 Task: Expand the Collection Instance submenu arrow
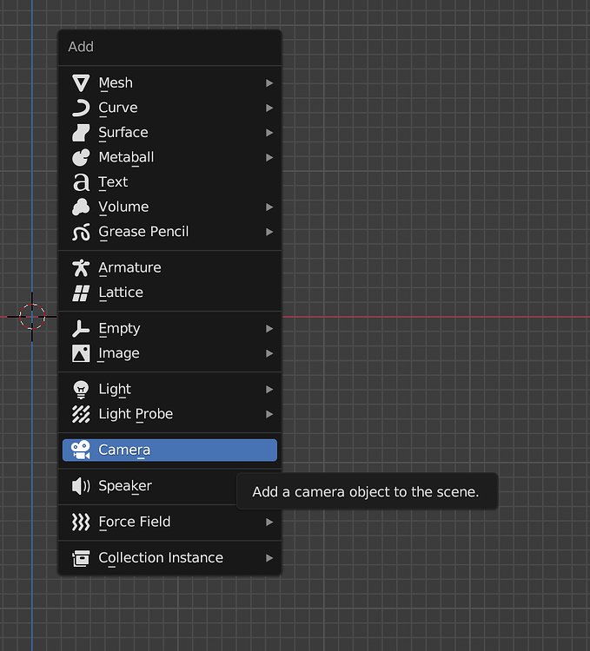(269, 558)
